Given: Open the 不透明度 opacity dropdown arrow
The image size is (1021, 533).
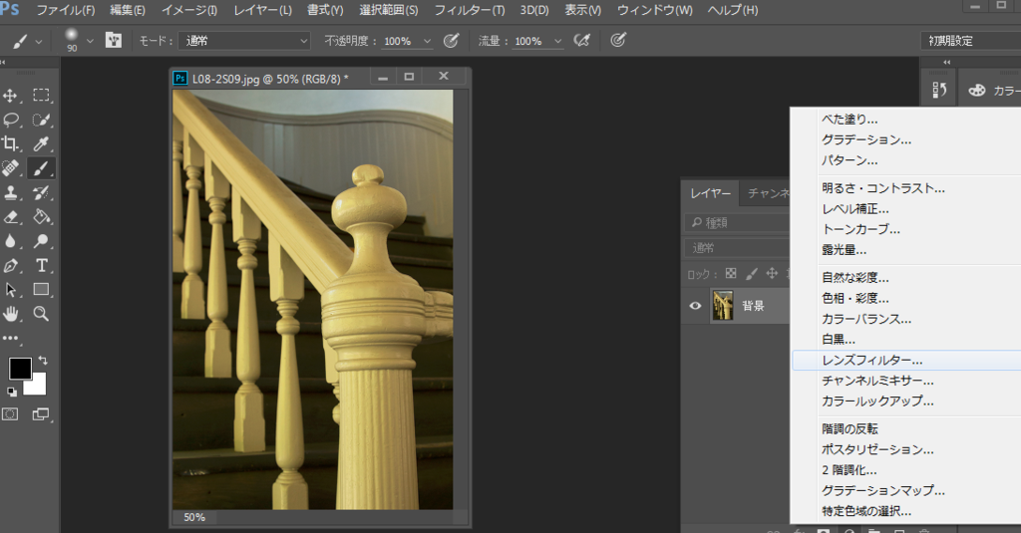Looking at the screenshot, I should point(427,41).
